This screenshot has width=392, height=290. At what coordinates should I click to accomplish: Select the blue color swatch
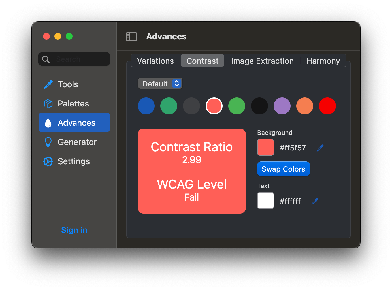[146, 106]
